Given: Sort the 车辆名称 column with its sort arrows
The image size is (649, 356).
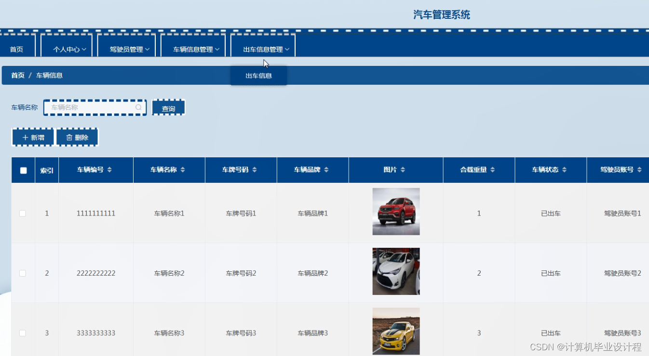Looking at the screenshot, I should (183, 169).
